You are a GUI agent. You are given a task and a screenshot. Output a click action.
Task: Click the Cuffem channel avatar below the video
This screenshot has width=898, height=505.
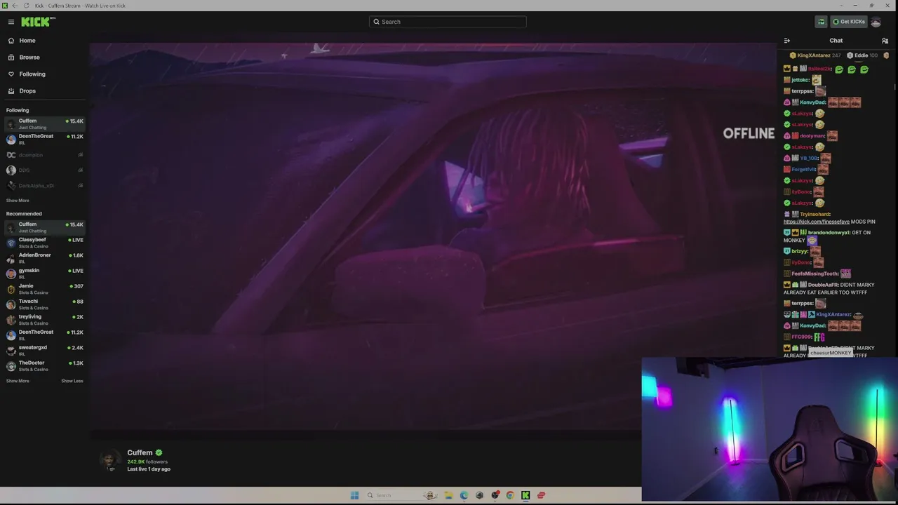(109, 460)
